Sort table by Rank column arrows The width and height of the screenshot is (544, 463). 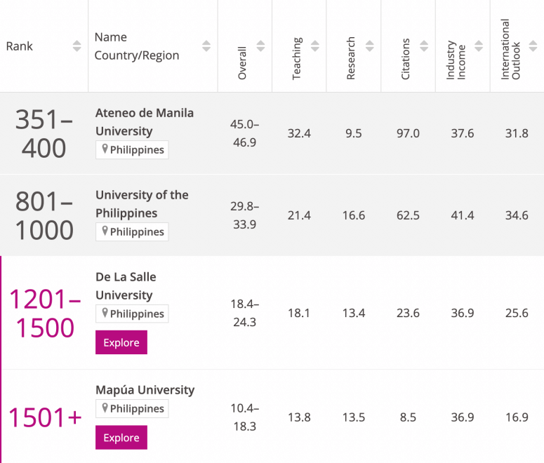pyautogui.click(x=77, y=46)
